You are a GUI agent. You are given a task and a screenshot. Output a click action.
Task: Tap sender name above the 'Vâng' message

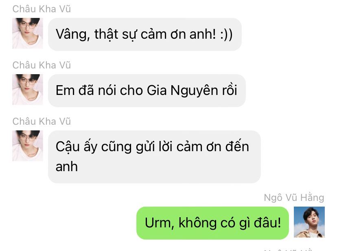42,9
